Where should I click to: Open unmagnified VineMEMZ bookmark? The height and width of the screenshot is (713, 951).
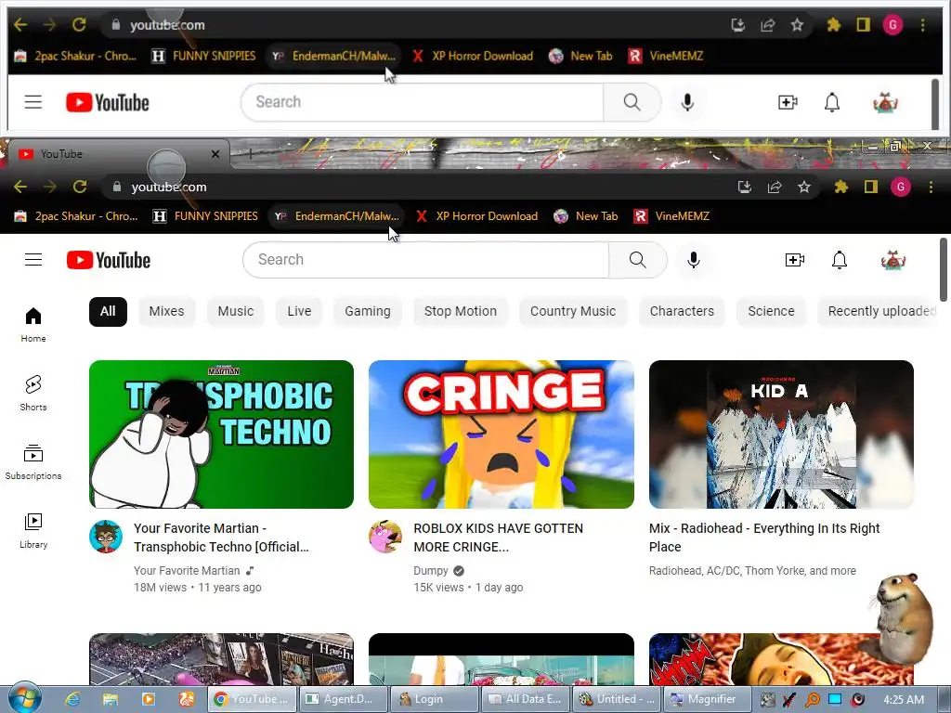click(672, 216)
